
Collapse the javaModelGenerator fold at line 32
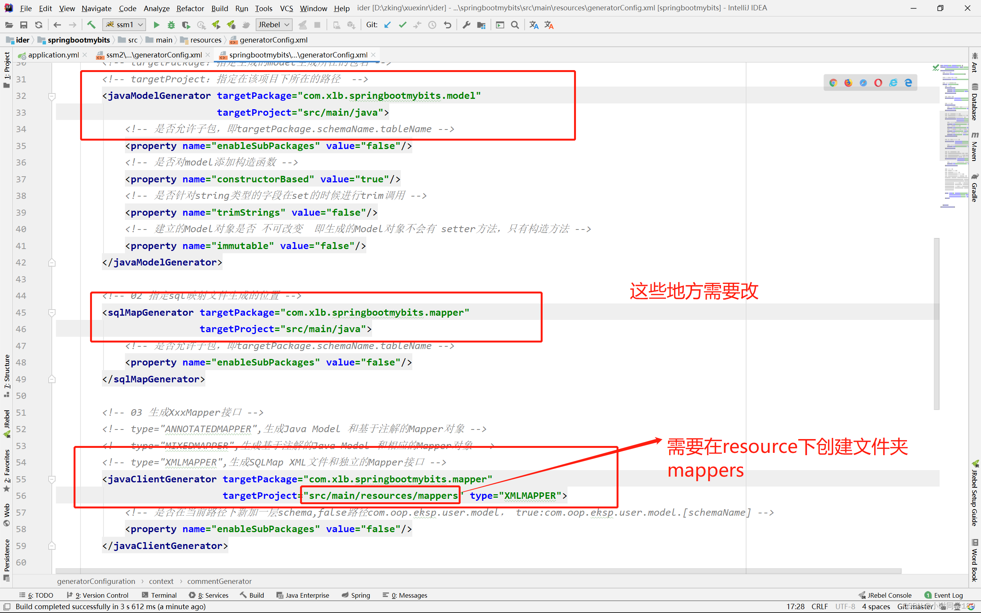point(52,96)
